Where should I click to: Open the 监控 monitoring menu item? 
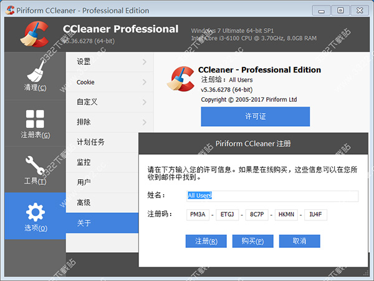[102, 162]
